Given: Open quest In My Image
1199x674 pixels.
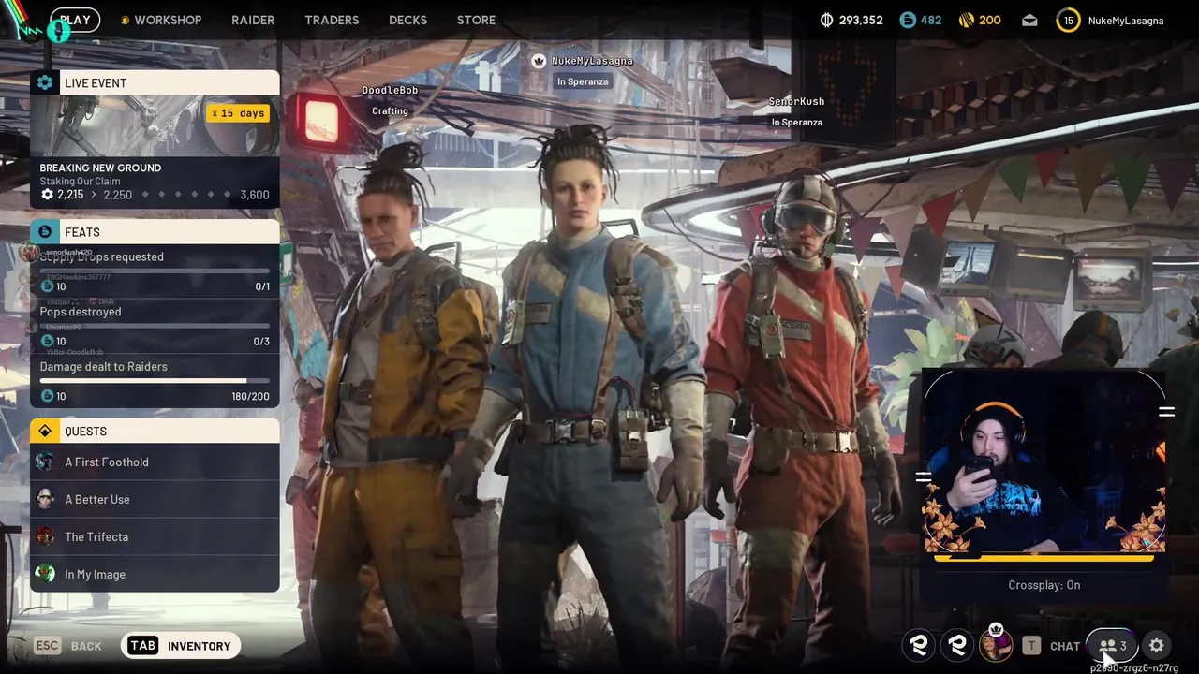Looking at the screenshot, I should click(x=155, y=574).
